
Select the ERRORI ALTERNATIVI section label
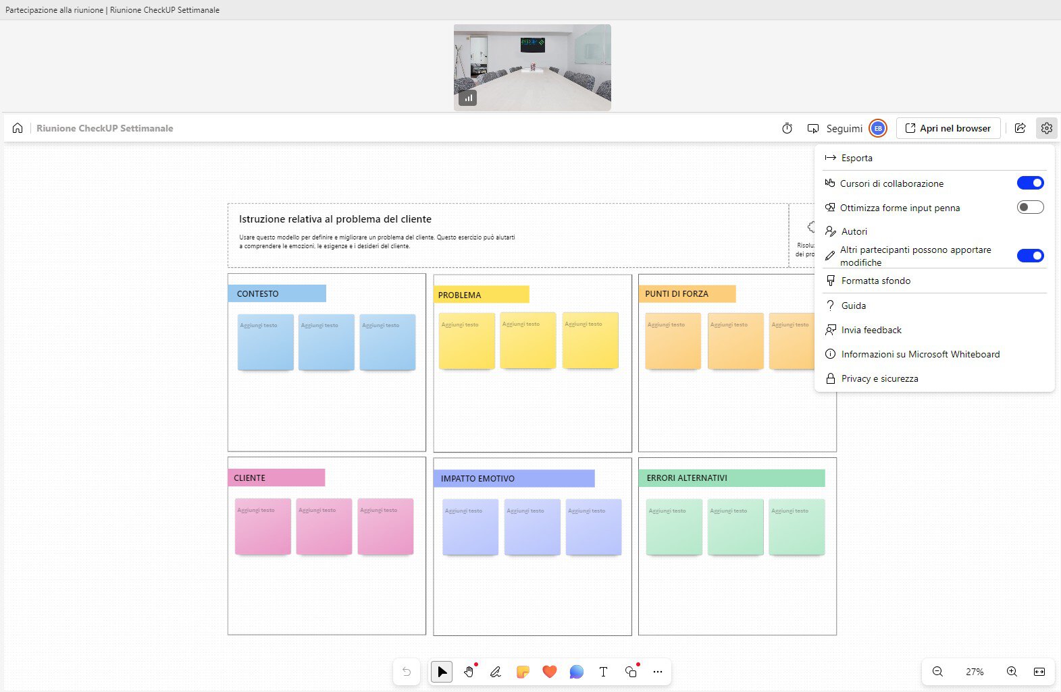731,478
